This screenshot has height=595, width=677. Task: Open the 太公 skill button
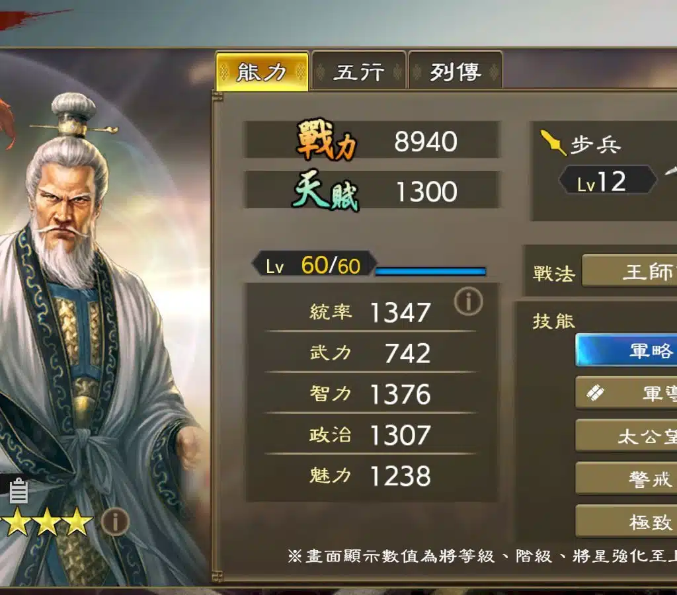click(x=627, y=436)
